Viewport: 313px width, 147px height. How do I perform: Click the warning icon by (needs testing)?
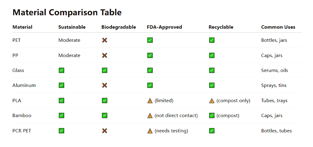(x=150, y=131)
